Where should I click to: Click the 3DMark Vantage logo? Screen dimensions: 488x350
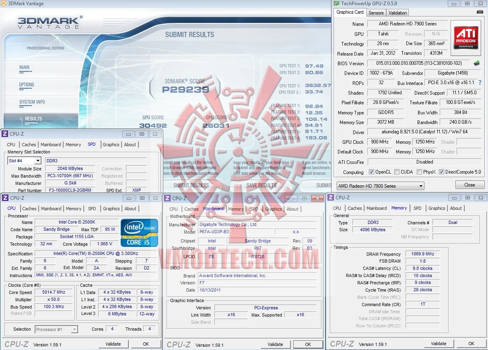coord(50,22)
